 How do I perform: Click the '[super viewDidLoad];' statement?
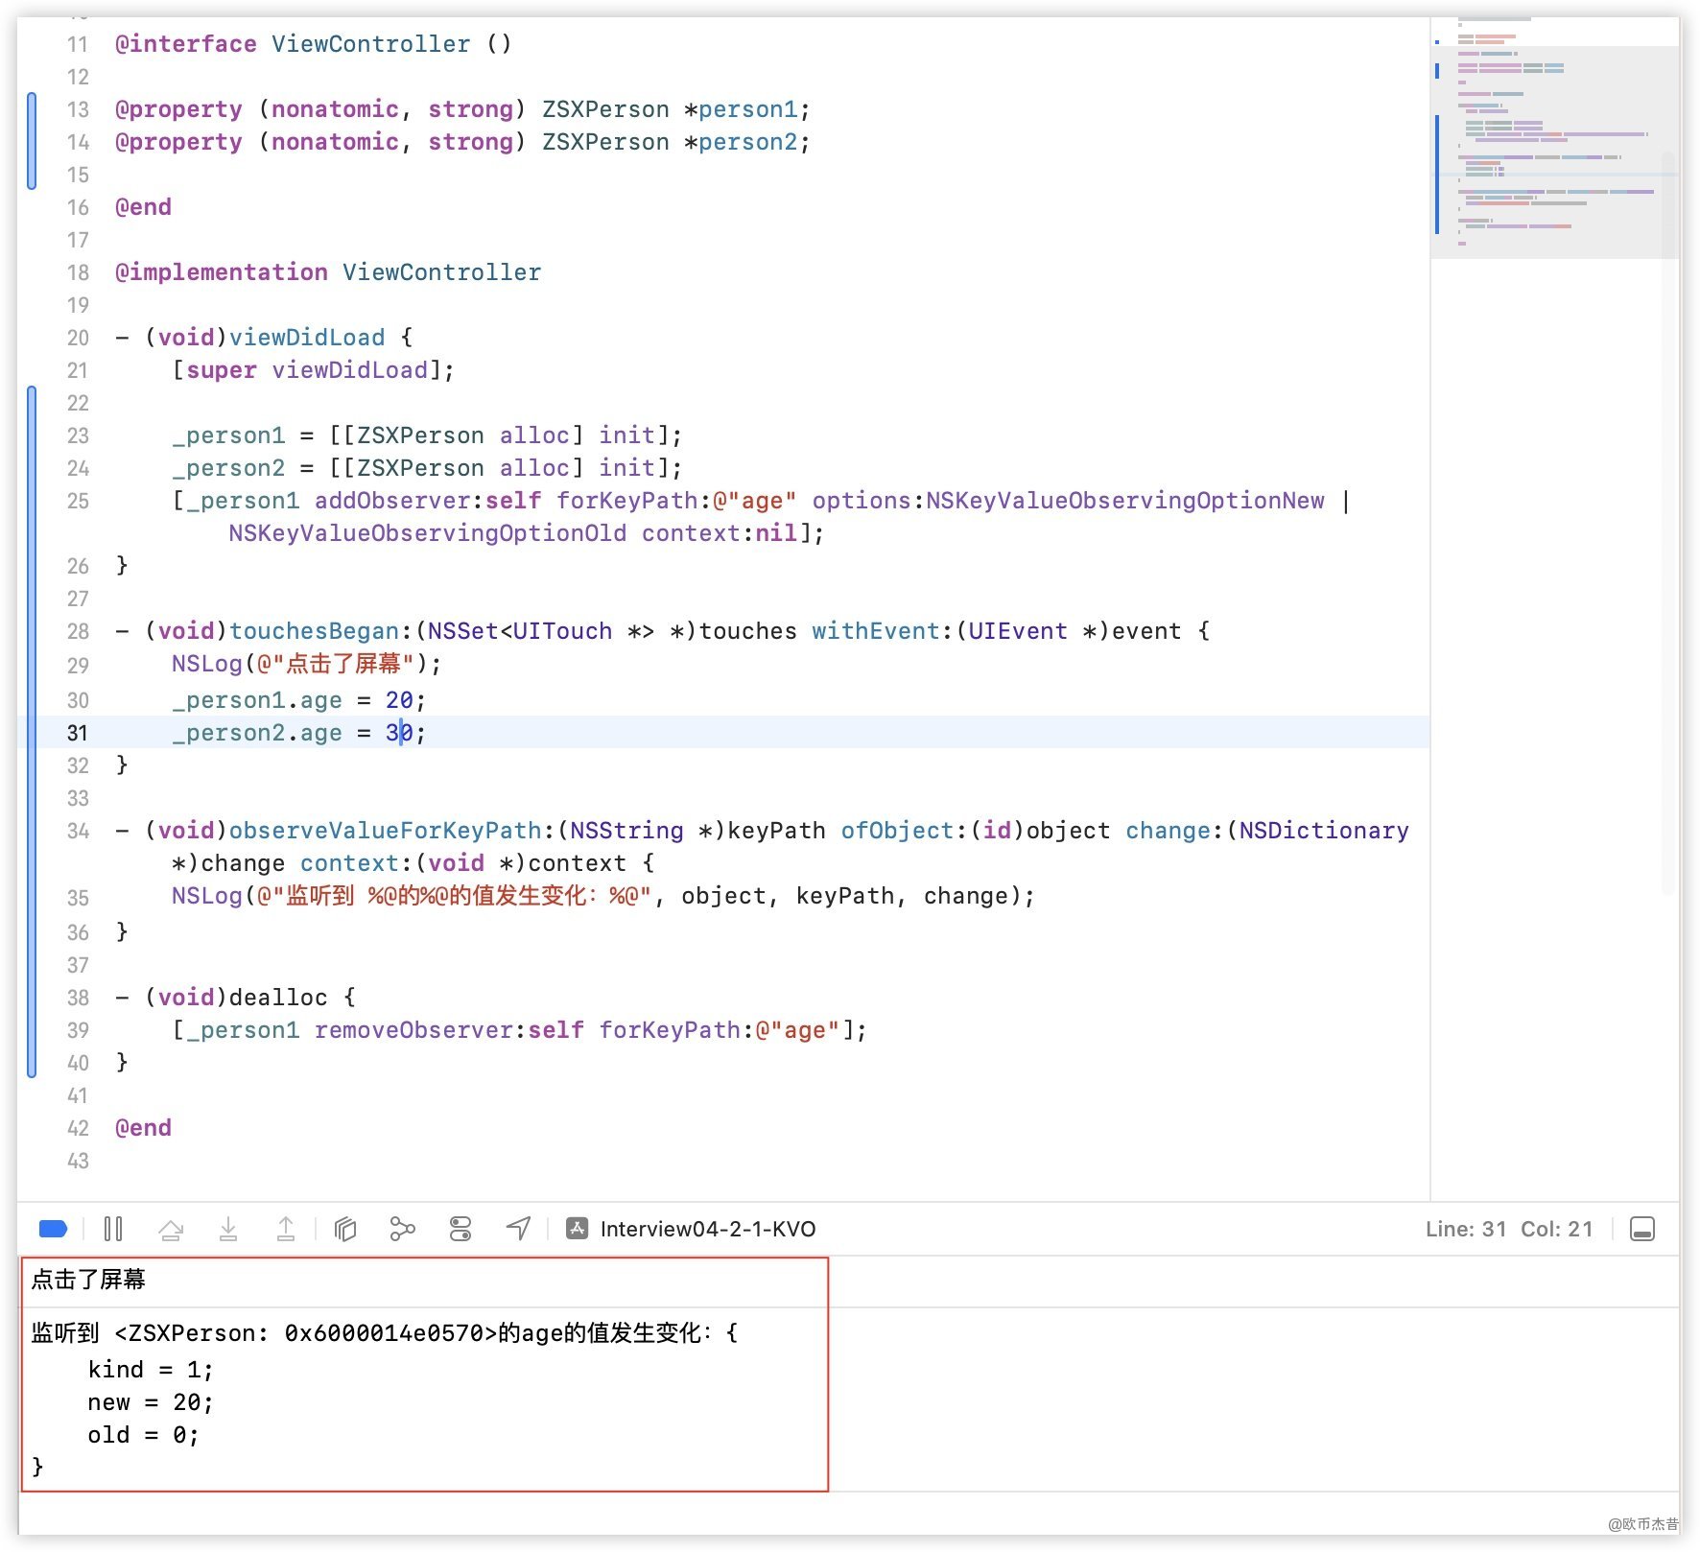pyautogui.click(x=313, y=370)
